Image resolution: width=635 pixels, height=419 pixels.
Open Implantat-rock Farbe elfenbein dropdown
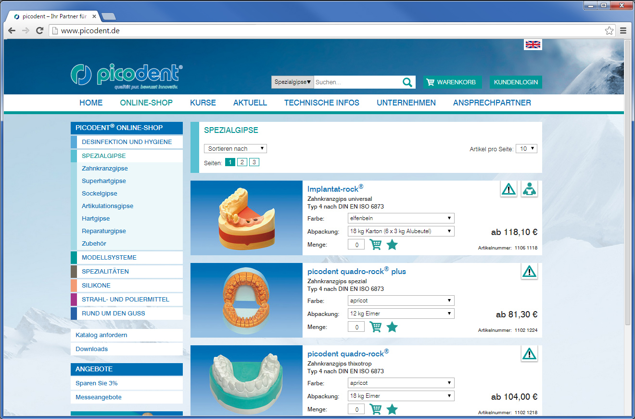pyautogui.click(x=401, y=218)
